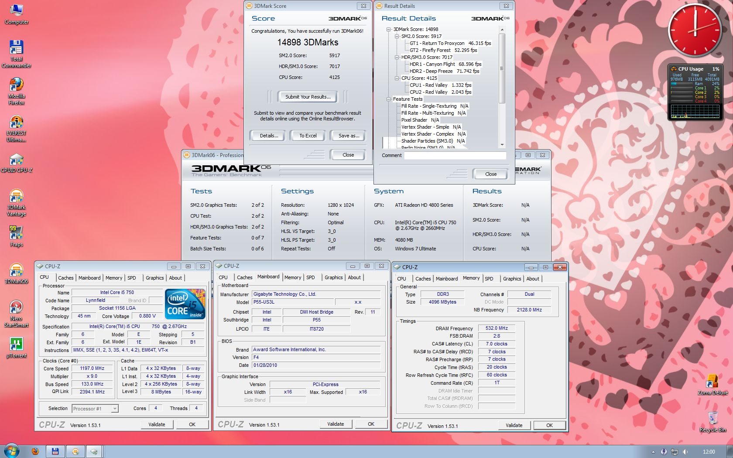The height and width of the screenshot is (458, 733).
Task: Open Graphics tab in the Processor CPU-Z window
Action: tap(155, 278)
